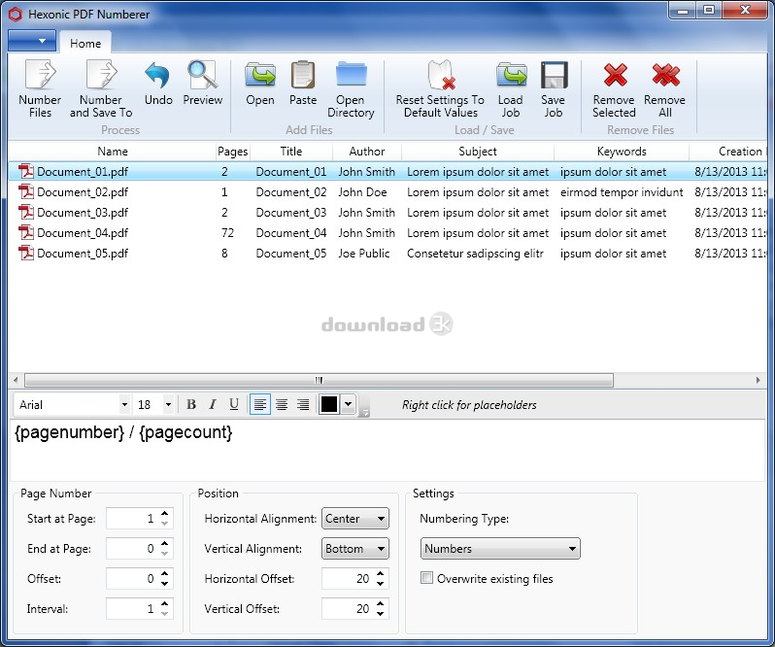Expand the text color dropdown arrow
Image resolution: width=775 pixels, height=647 pixels.
click(x=349, y=404)
